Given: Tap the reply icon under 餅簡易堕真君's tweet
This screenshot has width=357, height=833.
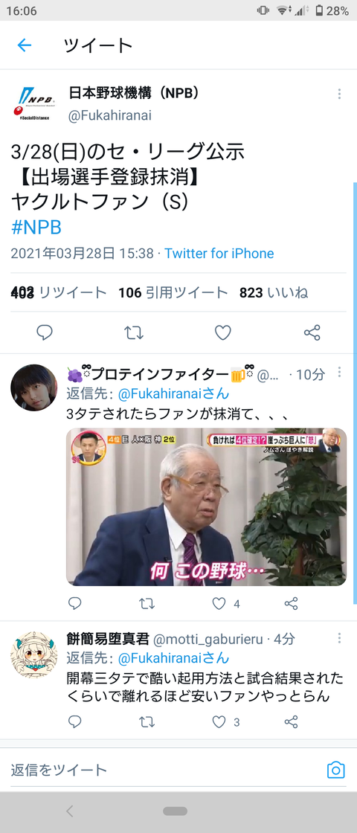Looking at the screenshot, I should click(x=75, y=722).
